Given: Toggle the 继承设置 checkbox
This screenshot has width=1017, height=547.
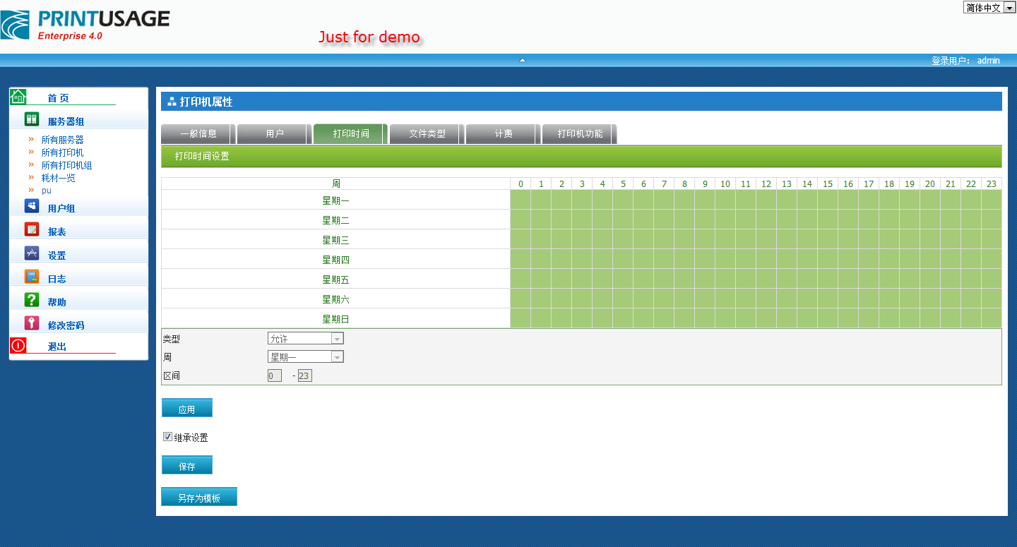Looking at the screenshot, I should (167, 437).
